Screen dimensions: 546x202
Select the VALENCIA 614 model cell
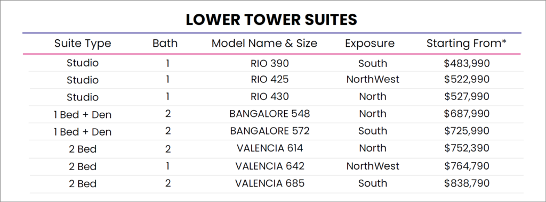click(x=269, y=148)
